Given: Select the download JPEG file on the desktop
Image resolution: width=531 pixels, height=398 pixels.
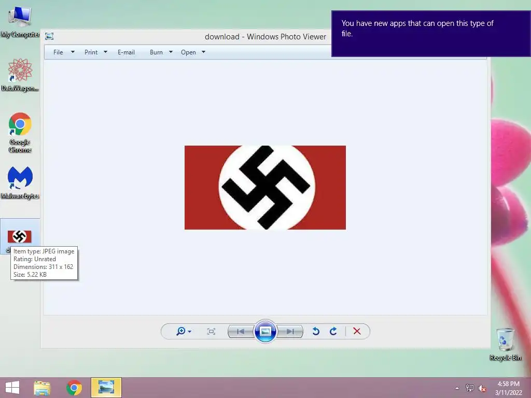Looking at the screenshot, I should 20,236.
